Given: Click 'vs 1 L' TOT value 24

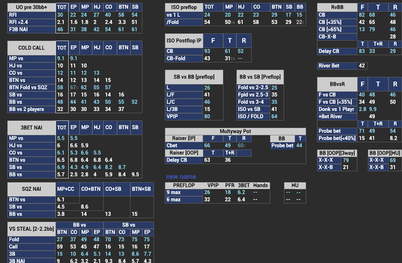Looking at the screenshot, I should (x=207, y=15).
